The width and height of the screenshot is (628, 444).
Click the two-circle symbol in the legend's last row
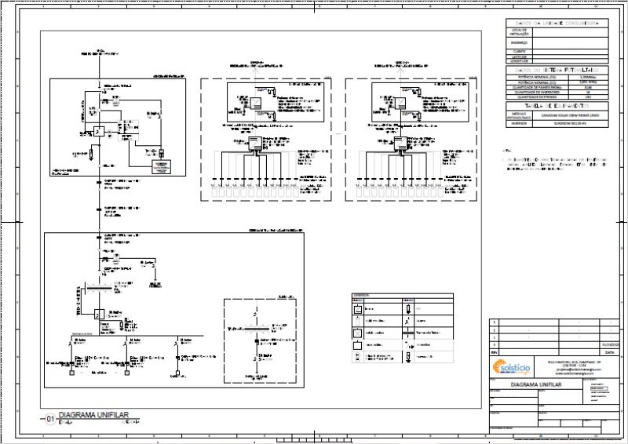[x=358, y=357]
